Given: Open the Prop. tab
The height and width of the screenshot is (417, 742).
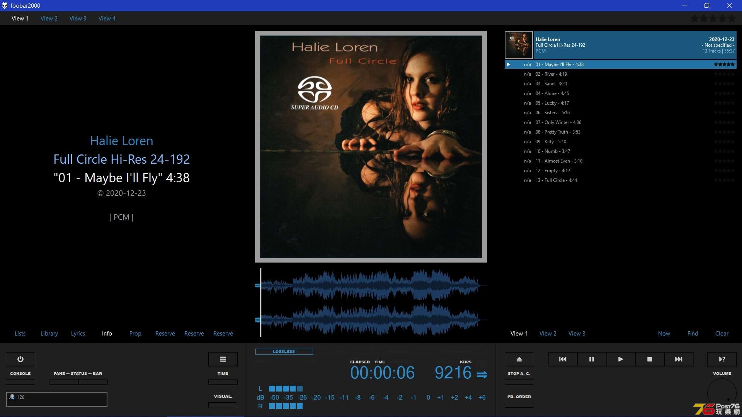Looking at the screenshot, I should 136,333.
